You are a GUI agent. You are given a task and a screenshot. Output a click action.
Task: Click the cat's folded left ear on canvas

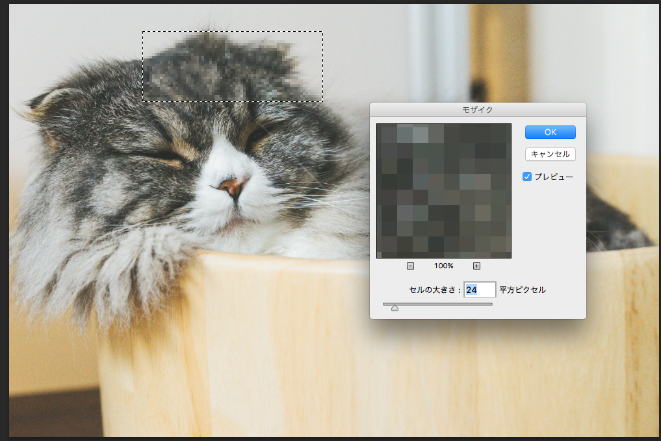point(49,103)
